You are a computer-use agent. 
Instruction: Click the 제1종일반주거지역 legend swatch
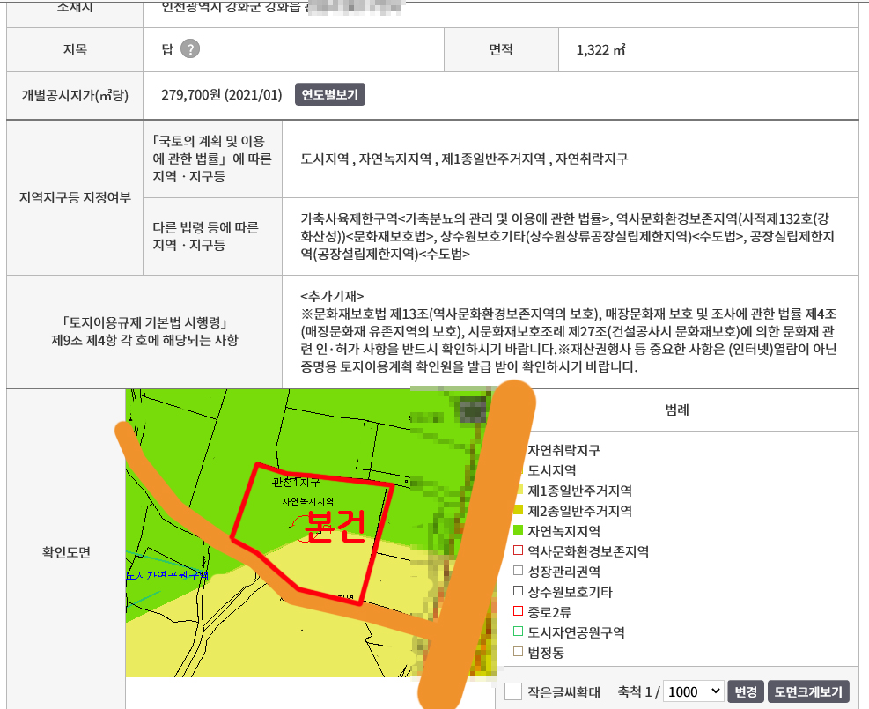[x=519, y=491]
